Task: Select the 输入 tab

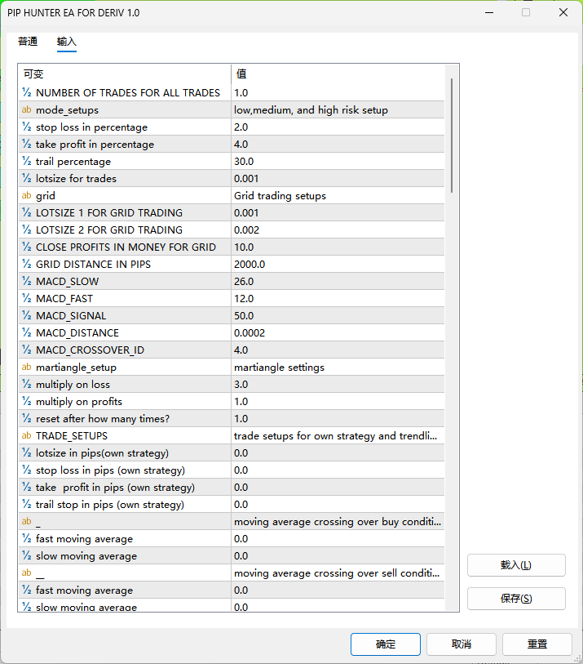Action: [x=67, y=42]
